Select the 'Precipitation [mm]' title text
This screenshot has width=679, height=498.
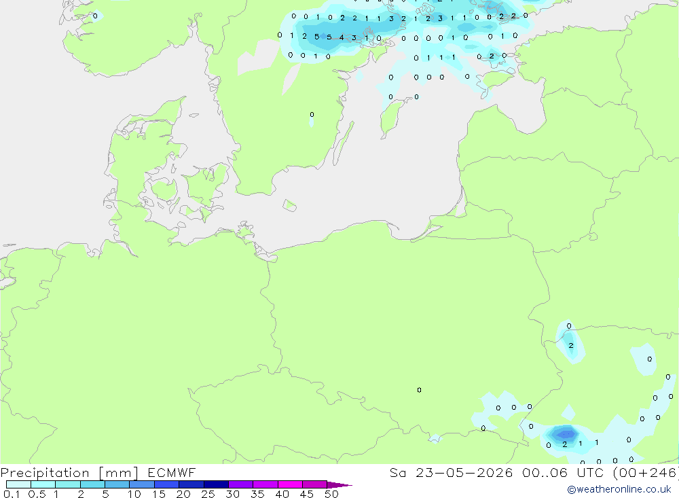69,472
